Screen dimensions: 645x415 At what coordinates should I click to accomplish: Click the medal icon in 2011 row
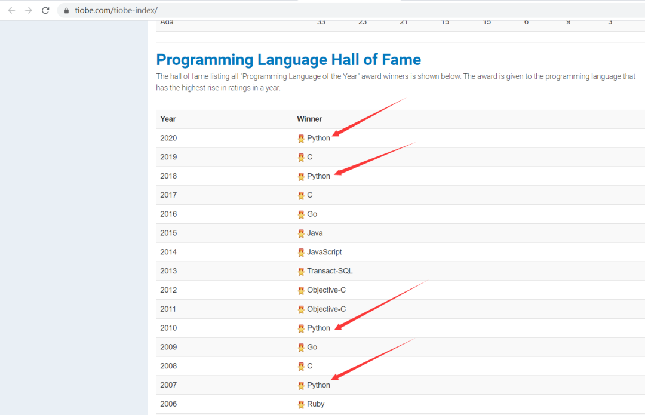[301, 309]
